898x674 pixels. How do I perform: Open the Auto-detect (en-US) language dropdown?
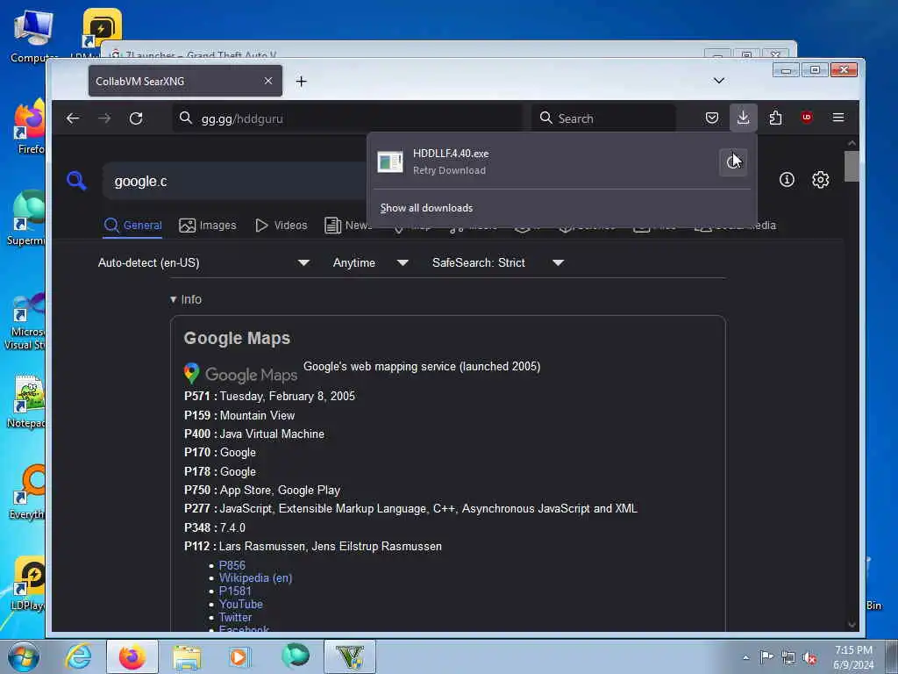[x=203, y=263]
